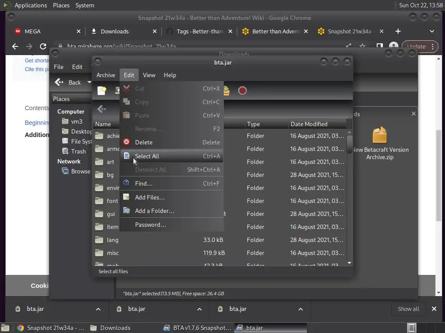Open the View menu in bta.jar

pyautogui.click(x=149, y=75)
